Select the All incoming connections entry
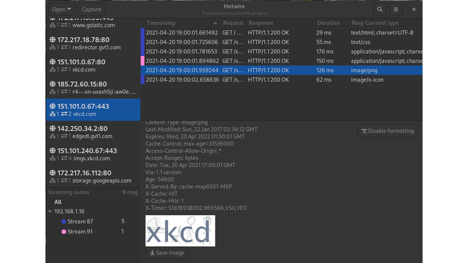This screenshot has width=468, height=263. point(58,202)
